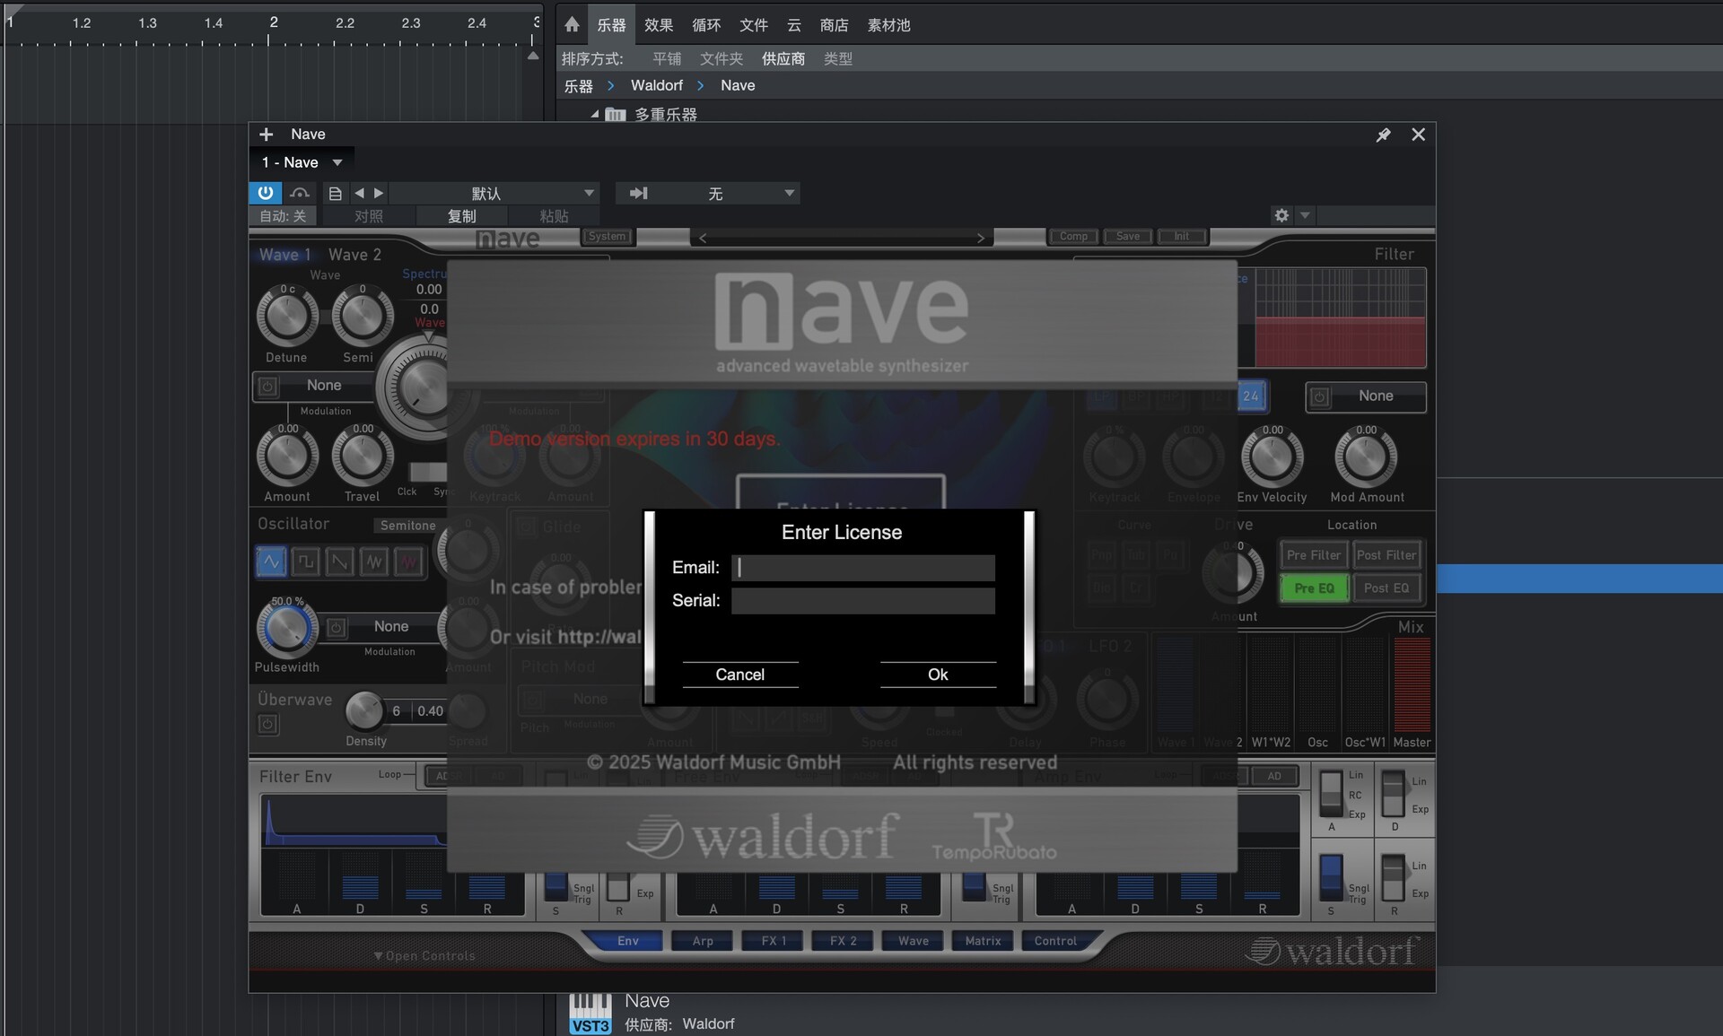Click the System button in Nave header

[x=608, y=237]
